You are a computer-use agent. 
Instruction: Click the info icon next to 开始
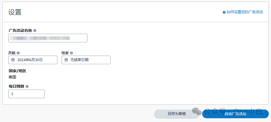[x=18, y=53]
